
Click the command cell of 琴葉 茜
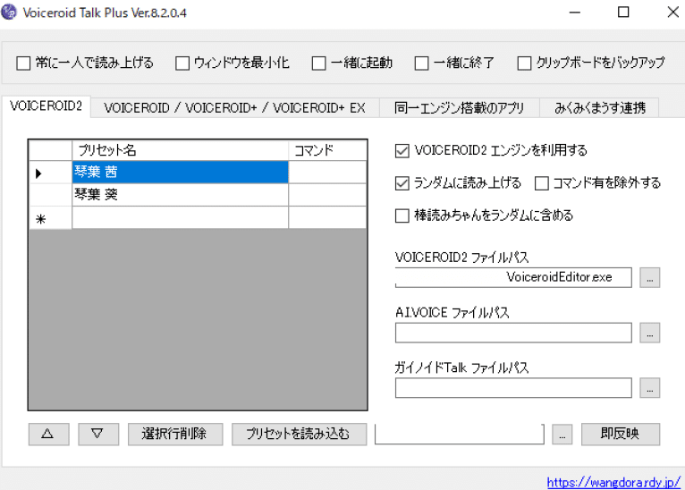point(327,172)
